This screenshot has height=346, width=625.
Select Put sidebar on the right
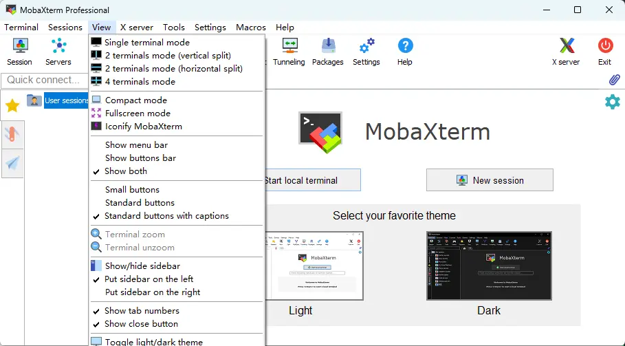[x=177, y=292]
